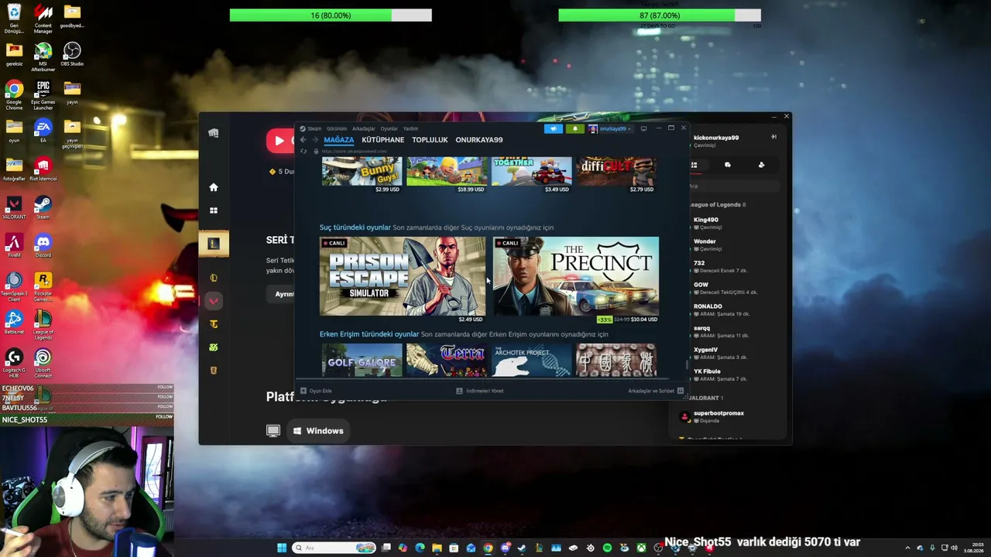Launch OBS Studio from the desktop
This screenshot has width=991, height=557.
(x=72, y=54)
